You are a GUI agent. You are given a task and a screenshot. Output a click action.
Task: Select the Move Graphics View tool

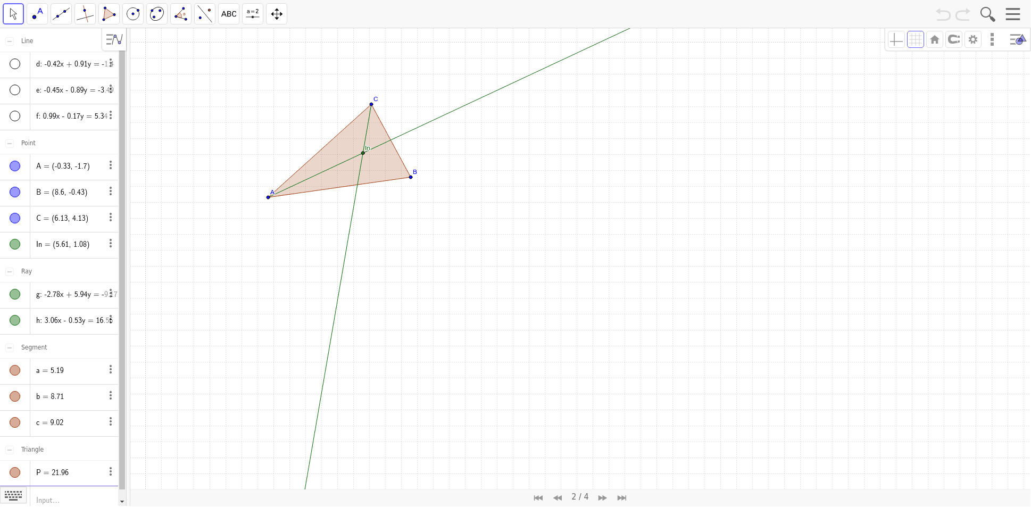[277, 14]
